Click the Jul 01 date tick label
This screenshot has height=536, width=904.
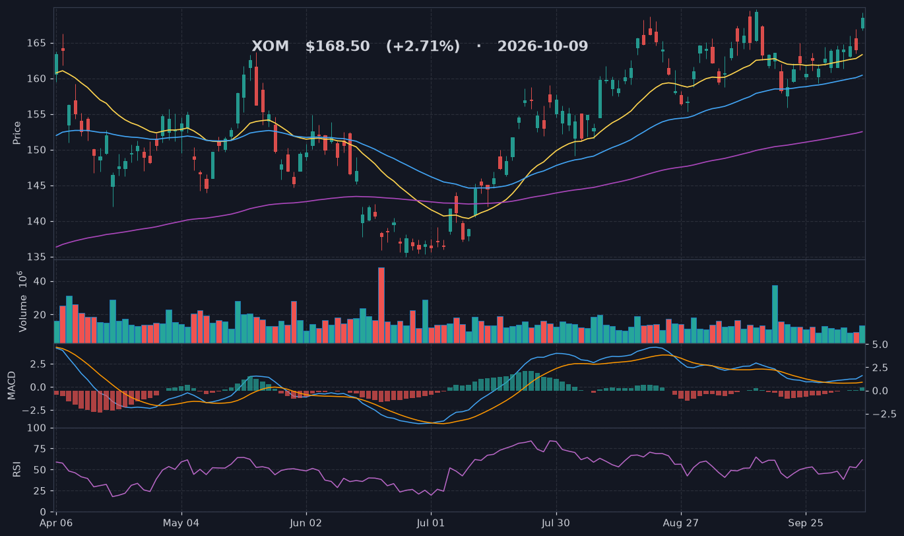[432, 523]
